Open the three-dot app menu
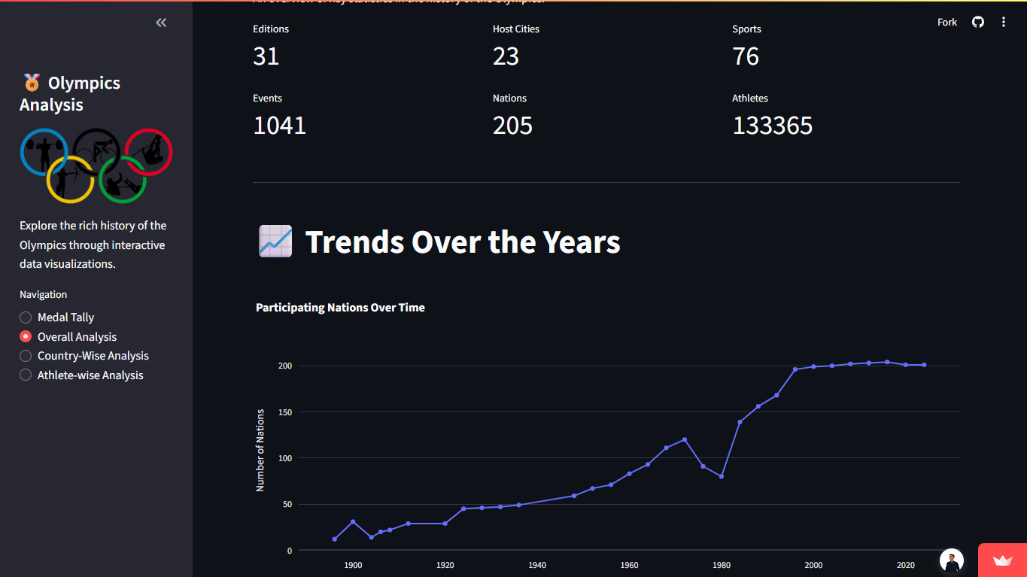 (x=1003, y=22)
